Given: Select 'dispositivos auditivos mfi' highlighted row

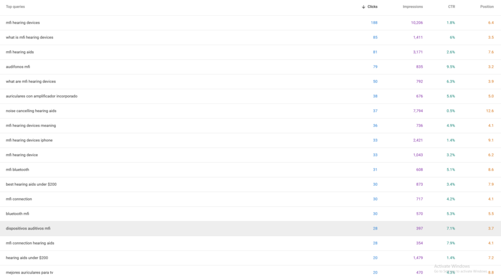Looking at the screenshot, I should pos(250,228).
